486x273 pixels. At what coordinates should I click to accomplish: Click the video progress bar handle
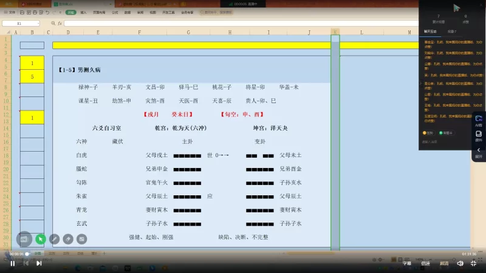click(x=27, y=254)
